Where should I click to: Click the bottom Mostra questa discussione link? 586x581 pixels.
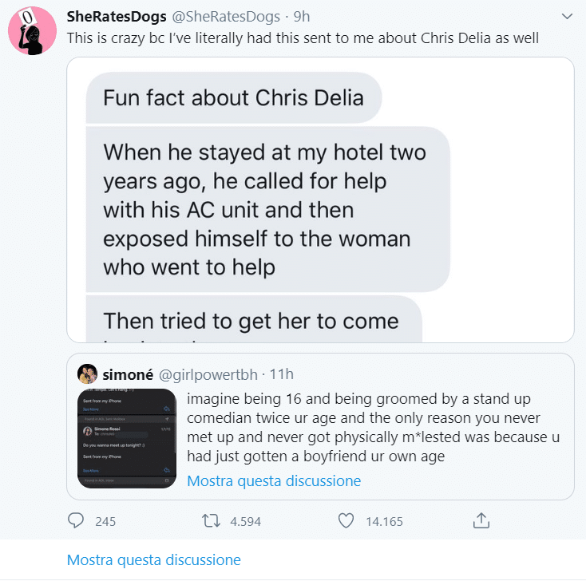coord(153,559)
